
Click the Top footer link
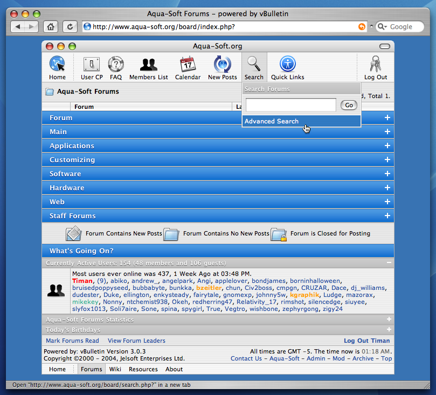[x=386, y=358]
